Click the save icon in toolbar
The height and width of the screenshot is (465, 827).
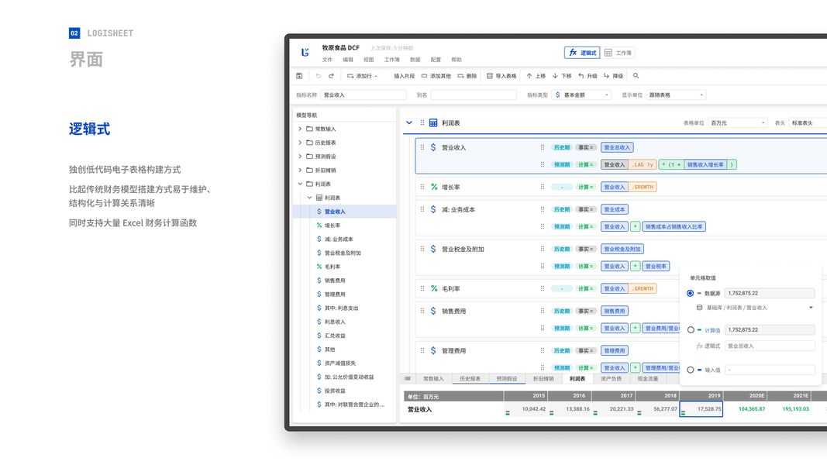click(x=299, y=76)
